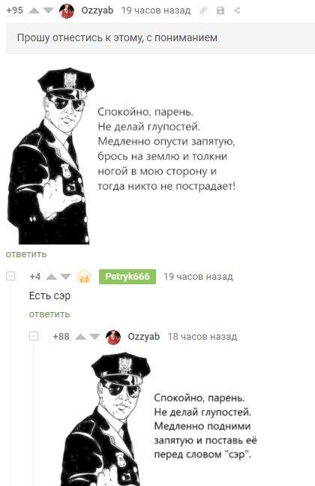Open Ozzyab profile from top comment username
Image resolution: width=315 pixels, height=486 pixels.
pos(97,10)
